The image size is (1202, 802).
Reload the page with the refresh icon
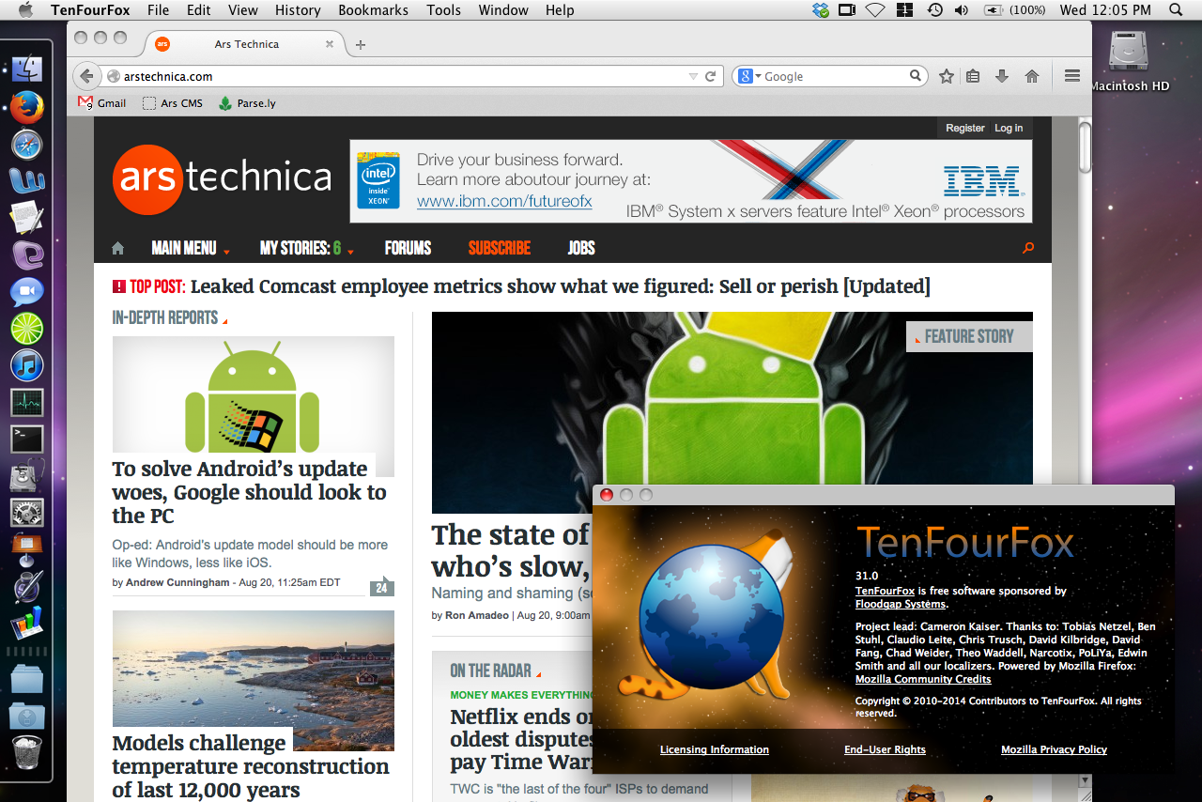[711, 76]
